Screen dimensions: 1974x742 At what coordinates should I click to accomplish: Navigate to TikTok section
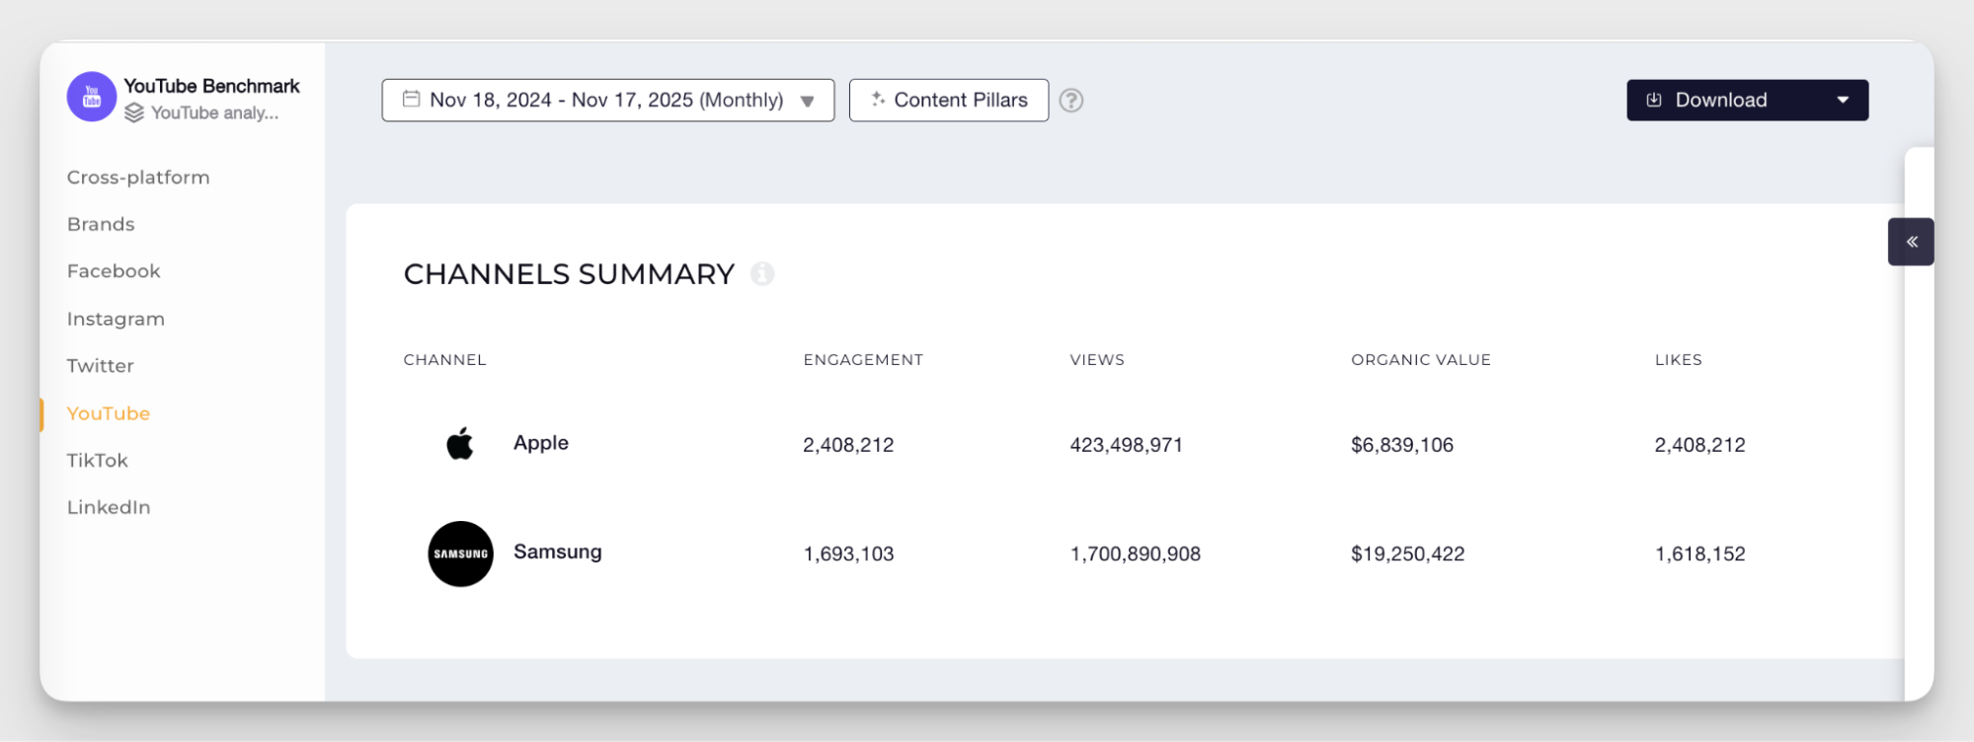click(98, 461)
